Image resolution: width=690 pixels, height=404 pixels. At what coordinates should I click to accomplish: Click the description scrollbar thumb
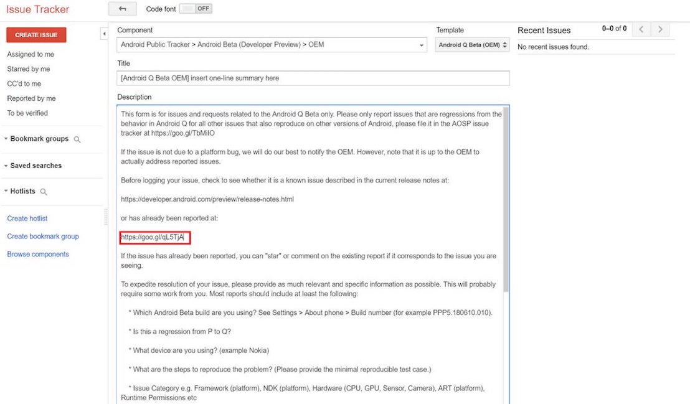click(x=506, y=199)
